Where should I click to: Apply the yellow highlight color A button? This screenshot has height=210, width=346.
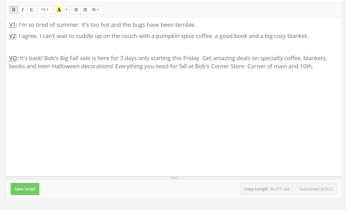(x=59, y=10)
